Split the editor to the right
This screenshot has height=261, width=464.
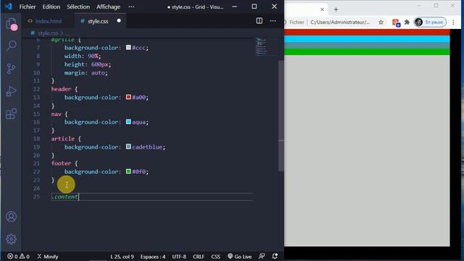(260, 21)
